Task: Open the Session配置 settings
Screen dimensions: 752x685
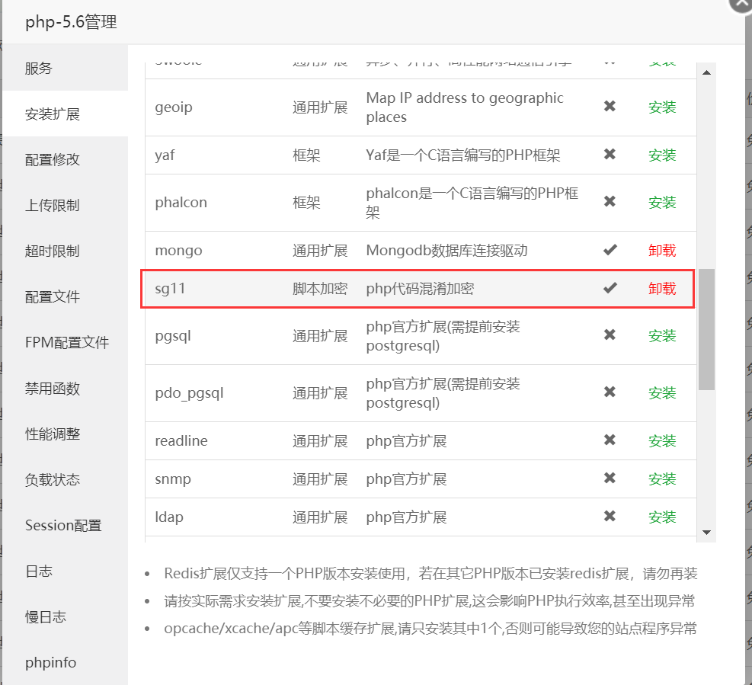Action: (x=63, y=525)
